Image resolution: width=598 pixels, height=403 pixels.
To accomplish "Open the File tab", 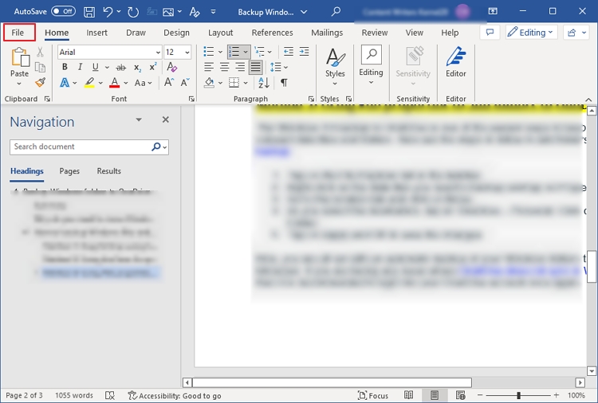I will click(18, 33).
